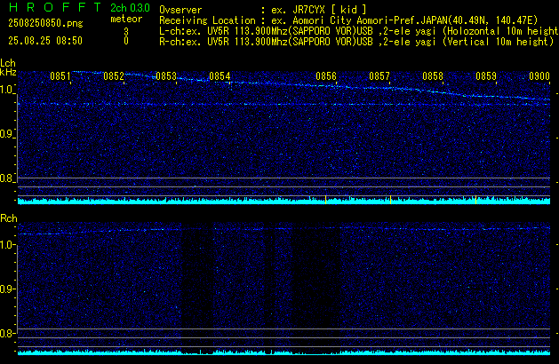
Task: Click the HROFFT title text
Action: [55, 7]
